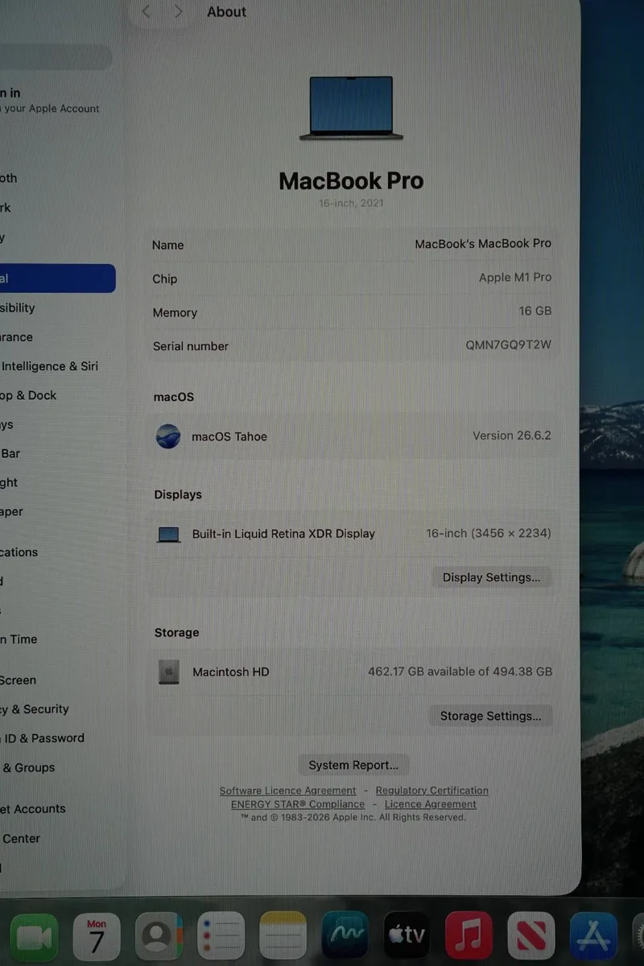
Task: Open FaceTime from the Dock
Action: [x=33, y=937]
